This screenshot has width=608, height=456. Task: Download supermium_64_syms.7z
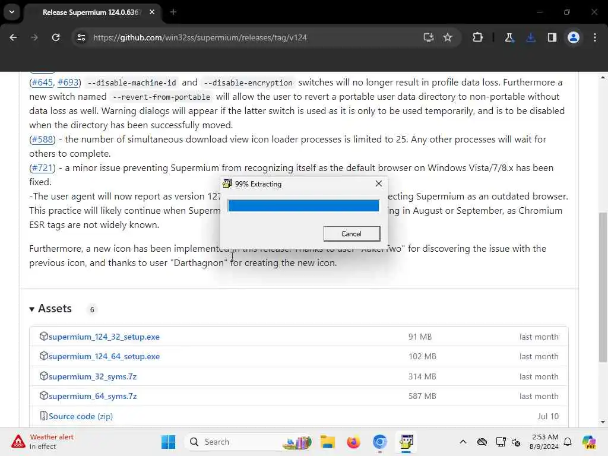click(x=93, y=397)
